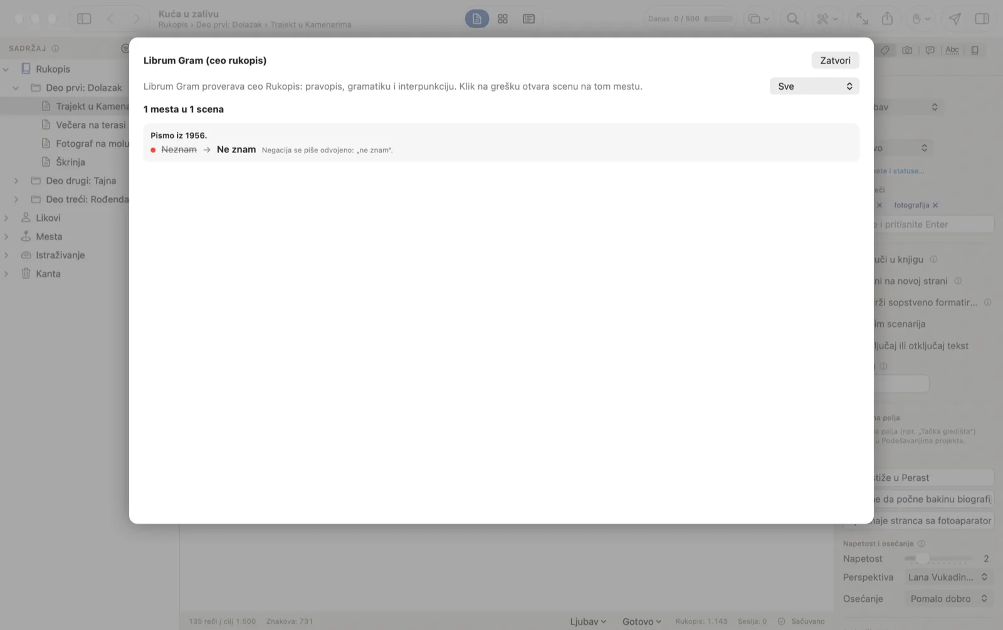Click the info icon next to SADRŽAJ
Image resolution: width=1003 pixels, height=630 pixels.
tap(55, 48)
